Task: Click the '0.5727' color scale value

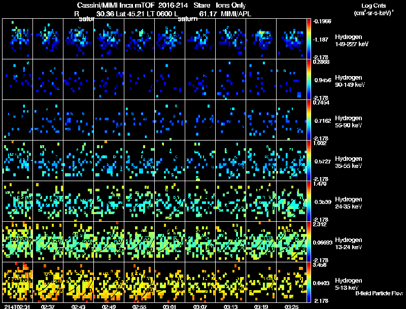Action: [x=323, y=161]
